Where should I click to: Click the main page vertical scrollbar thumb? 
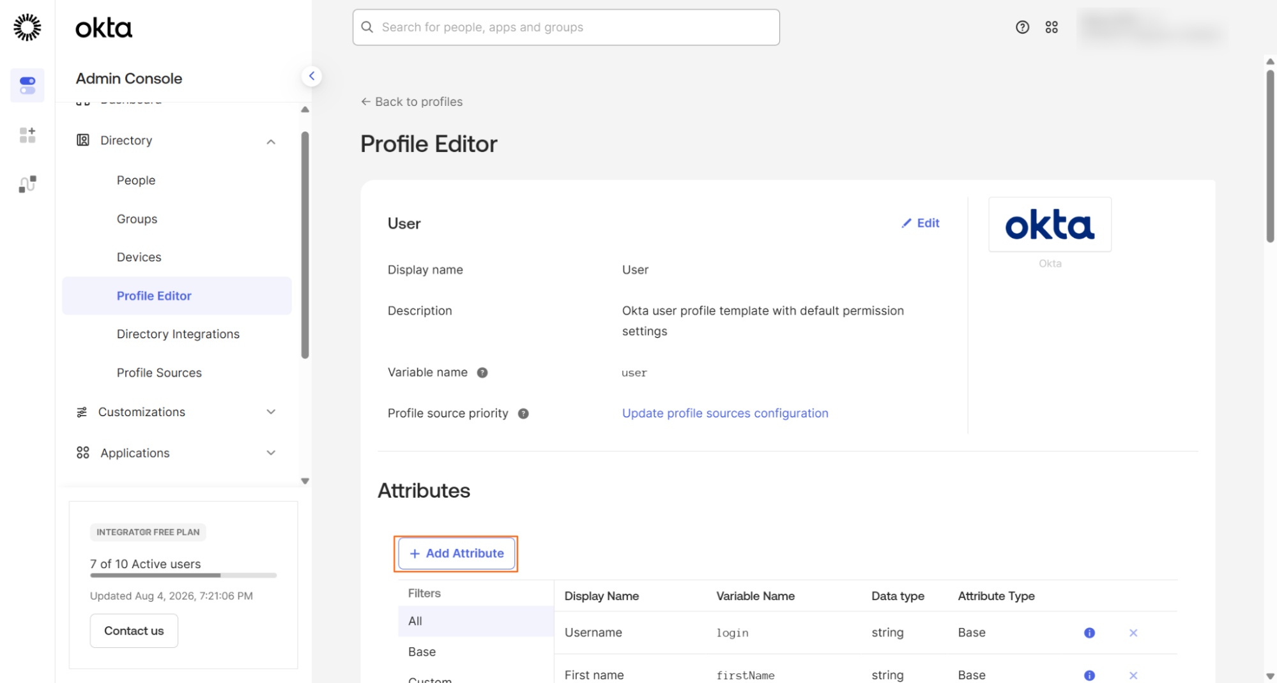[1270, 155]
